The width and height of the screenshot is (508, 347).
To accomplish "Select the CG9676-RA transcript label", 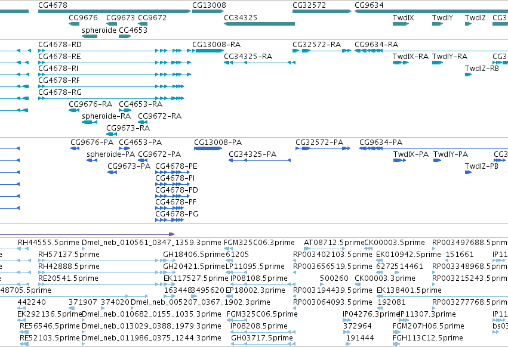I will pyautogui.click(x=90, y=104).
